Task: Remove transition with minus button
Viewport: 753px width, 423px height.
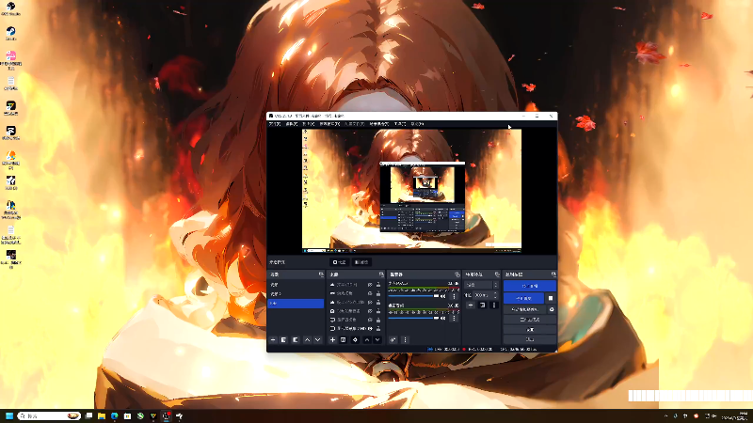Action: tap(471, 305)
